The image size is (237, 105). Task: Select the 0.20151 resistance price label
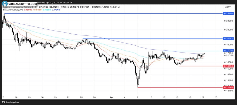pyautogui.click(x=229, y=39)
